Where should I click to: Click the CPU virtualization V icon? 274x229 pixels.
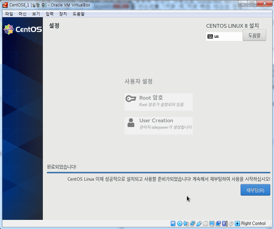point(224,223)
